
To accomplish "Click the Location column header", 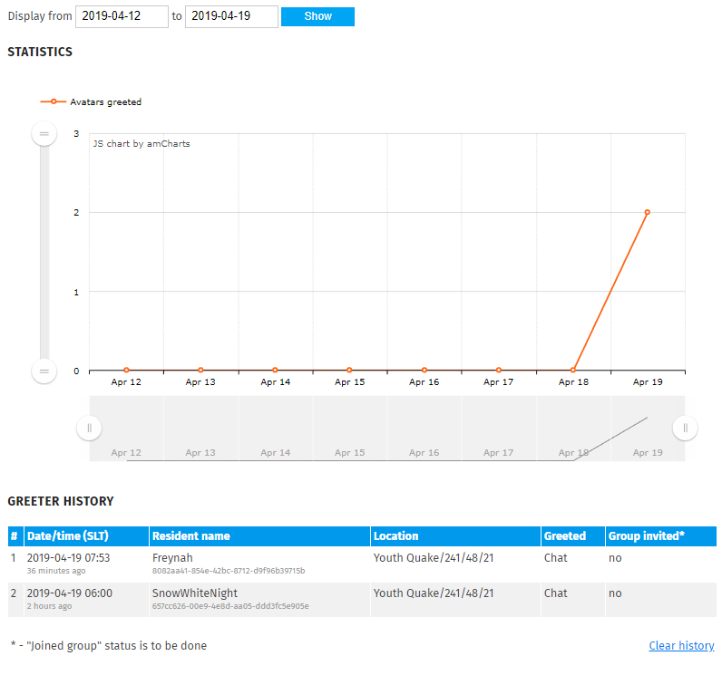I will point(455,536).
